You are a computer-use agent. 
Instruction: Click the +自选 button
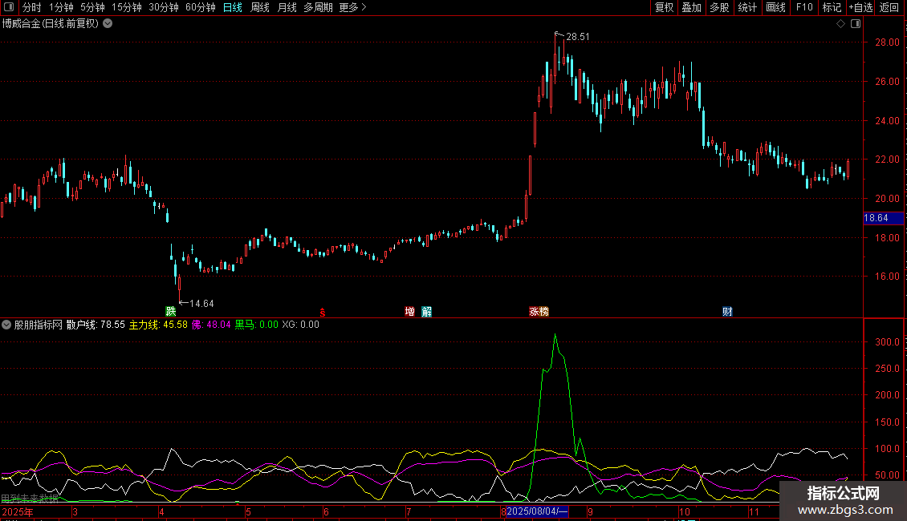pos(860,7)
